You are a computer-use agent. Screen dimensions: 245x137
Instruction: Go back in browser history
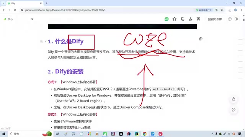click(x=3, y=10)
